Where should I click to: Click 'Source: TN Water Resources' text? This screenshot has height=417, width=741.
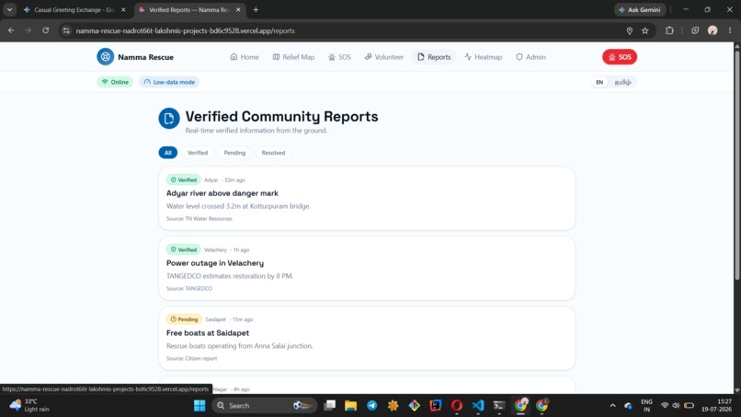click(199, 219)
